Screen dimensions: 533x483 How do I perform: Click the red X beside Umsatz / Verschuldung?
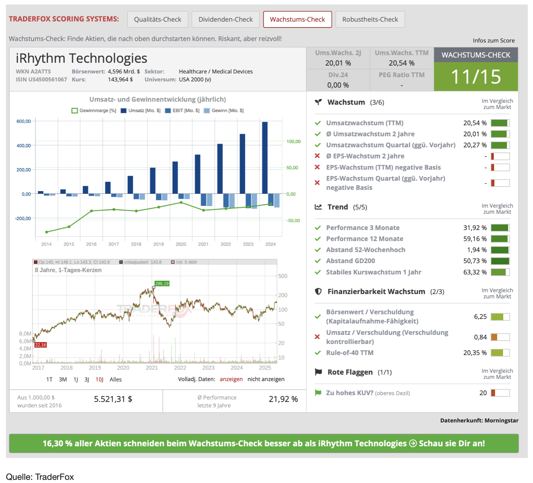coord(317,337)
